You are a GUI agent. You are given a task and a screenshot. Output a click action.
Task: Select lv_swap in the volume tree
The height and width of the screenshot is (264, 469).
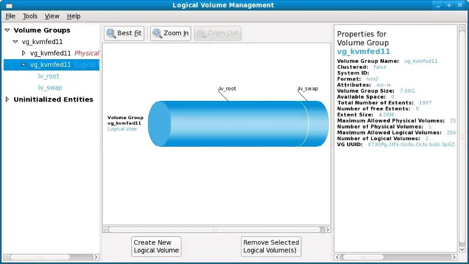click(x=50, y=88)
